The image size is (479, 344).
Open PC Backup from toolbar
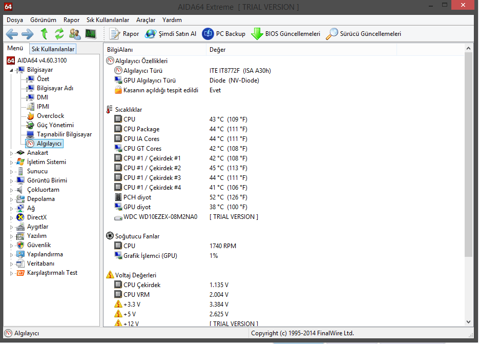pyautogui.click(x=223, y=34)
